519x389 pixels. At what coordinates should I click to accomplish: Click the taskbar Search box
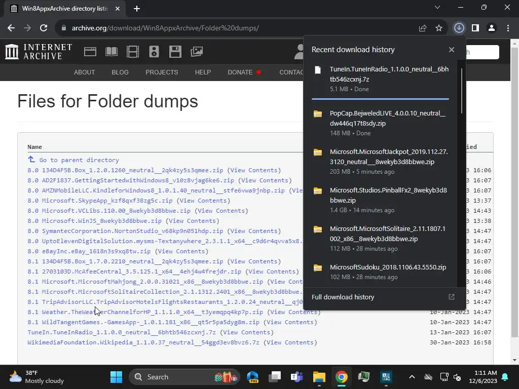click(185, 377)
